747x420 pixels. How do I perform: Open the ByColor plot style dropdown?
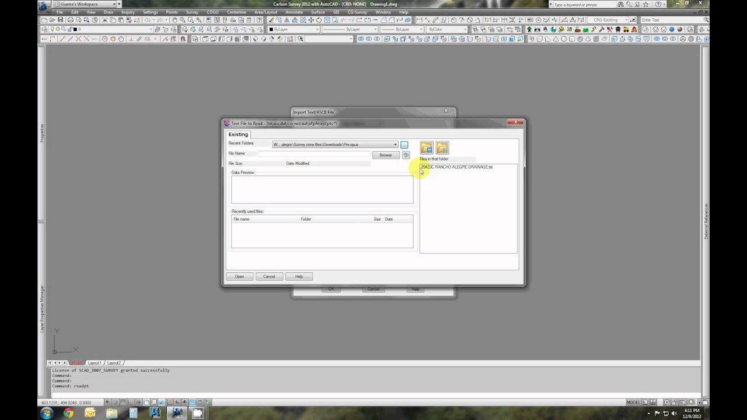[x=465, y=29]
